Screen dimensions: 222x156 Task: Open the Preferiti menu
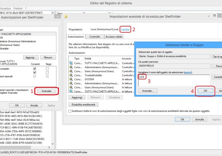[x=18, y=9]
